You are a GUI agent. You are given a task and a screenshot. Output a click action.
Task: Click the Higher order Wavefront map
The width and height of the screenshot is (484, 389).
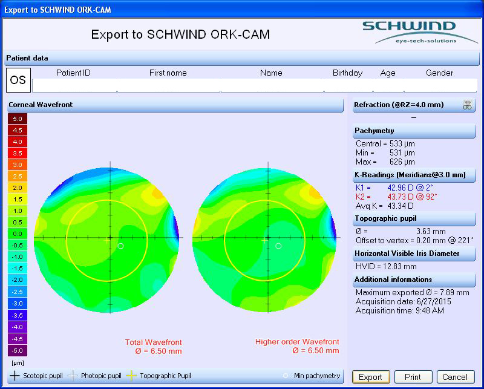tap(264, 240)
